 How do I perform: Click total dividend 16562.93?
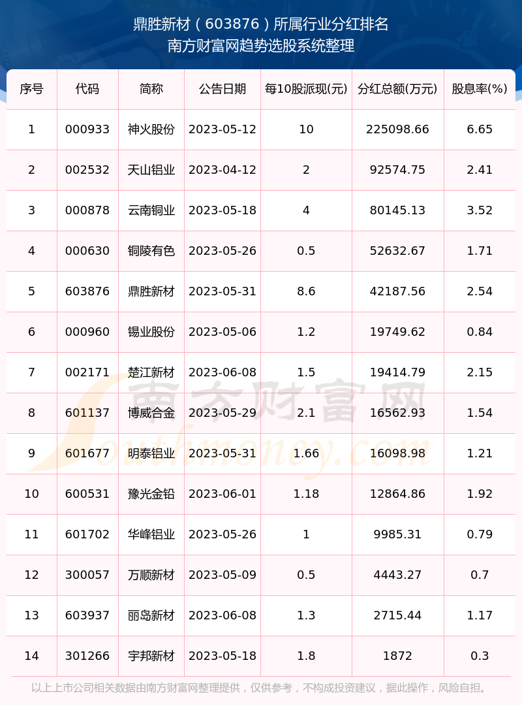397,413
